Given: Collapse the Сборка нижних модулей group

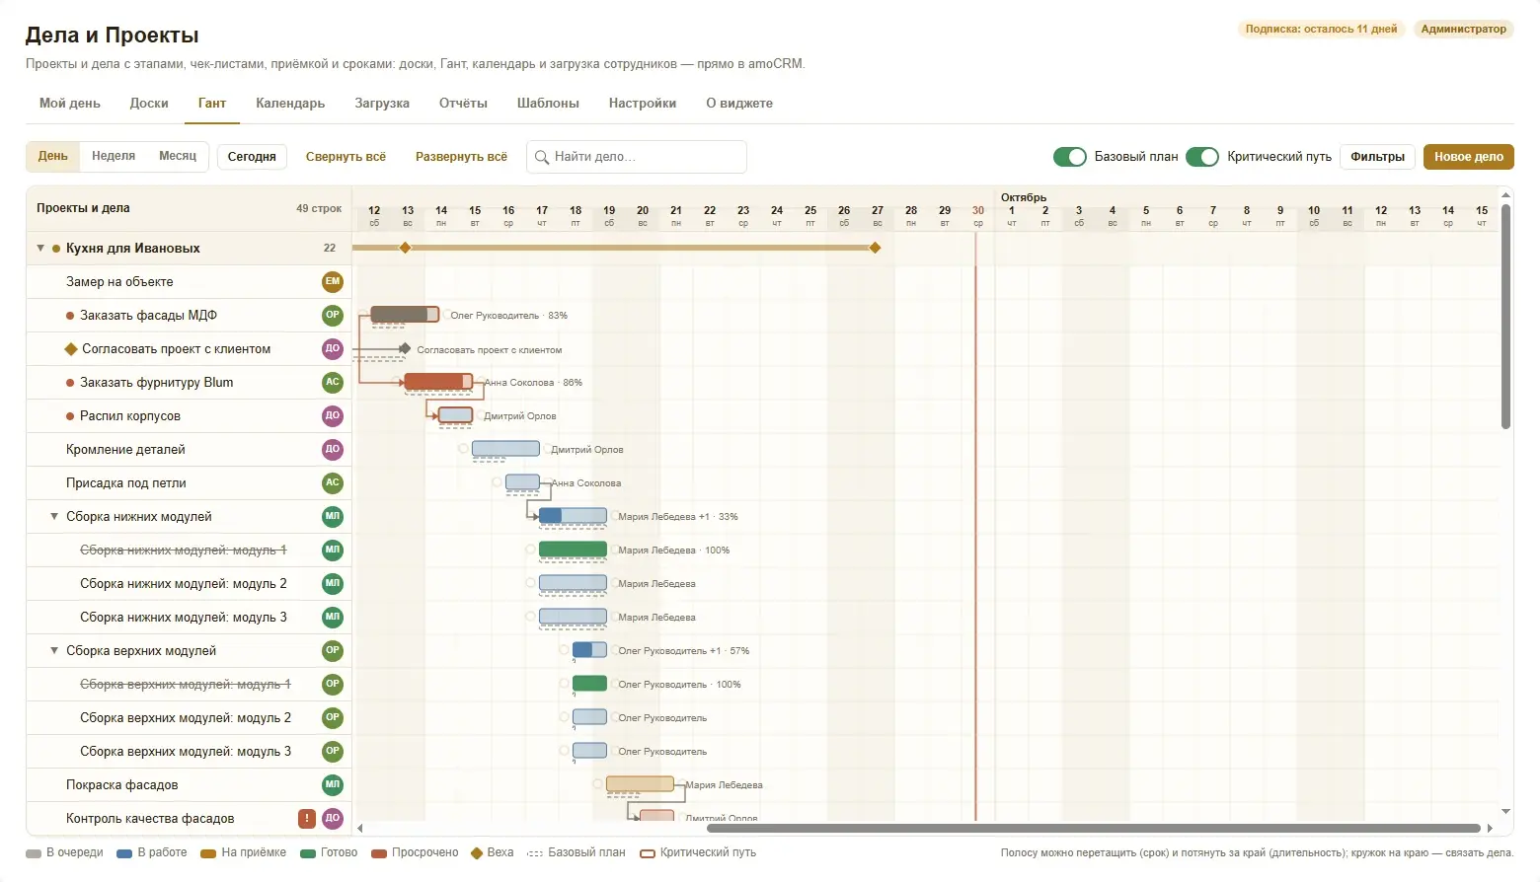Looking at the screenshot, I should 54,517.
